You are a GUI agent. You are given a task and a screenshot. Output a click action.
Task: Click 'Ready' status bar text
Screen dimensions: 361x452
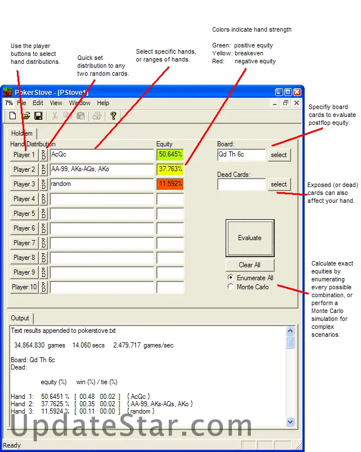click(x=12, y=445)
